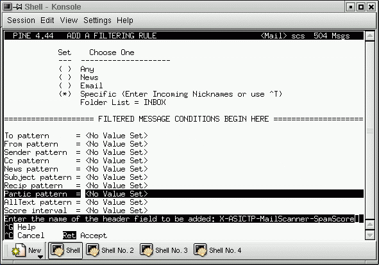379x265 pixels.
Task: Click the Folder List = INBOX line
Action: click(x=123, y=102)
